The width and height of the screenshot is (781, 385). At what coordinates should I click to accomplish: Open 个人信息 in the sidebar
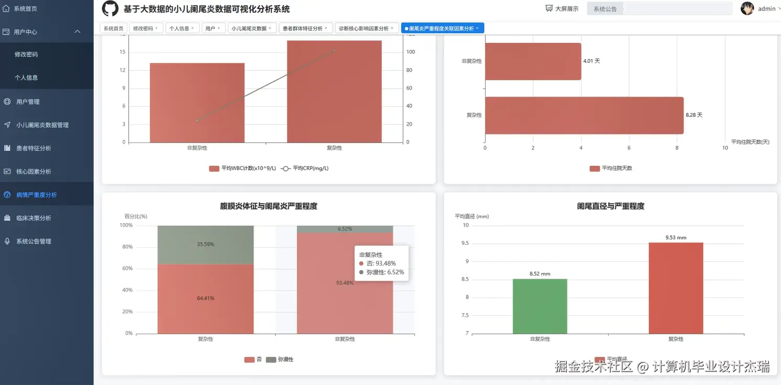pos(47,78)
